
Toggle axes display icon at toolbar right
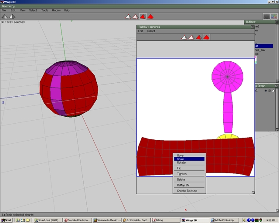274,17
